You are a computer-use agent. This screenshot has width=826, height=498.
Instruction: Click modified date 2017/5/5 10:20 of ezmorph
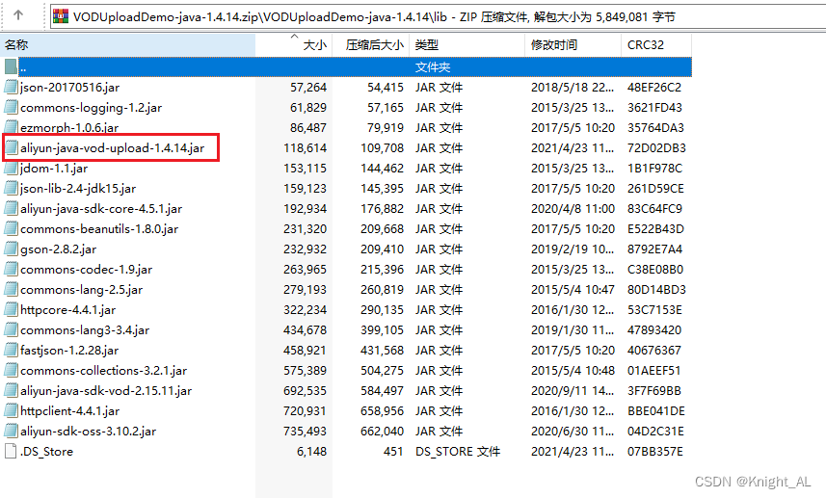click(x=573, y=128)
